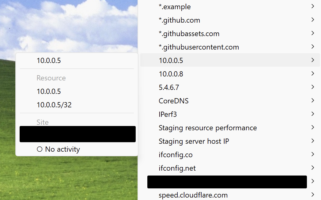Select Staging resource performance entry
The image size is (321, 200).
(x=208, y=128)
